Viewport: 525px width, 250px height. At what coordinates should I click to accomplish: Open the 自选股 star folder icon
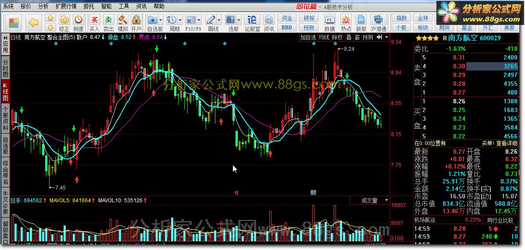[x=153, y=19]
